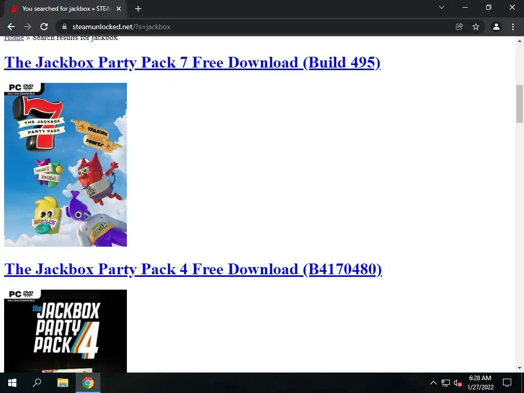Open Jackbox Party Pack 7 Free Download link
This screenshot has width=524, height=393.
pos(192,62)
